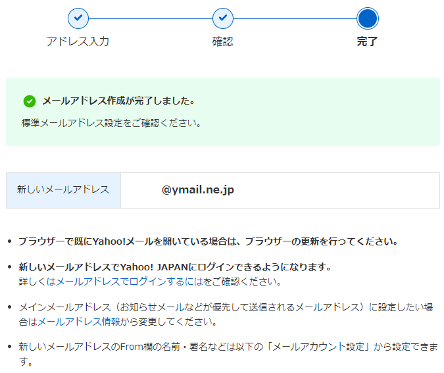
Task: Click the アドレス入力 step label
Action: [78, 41]
